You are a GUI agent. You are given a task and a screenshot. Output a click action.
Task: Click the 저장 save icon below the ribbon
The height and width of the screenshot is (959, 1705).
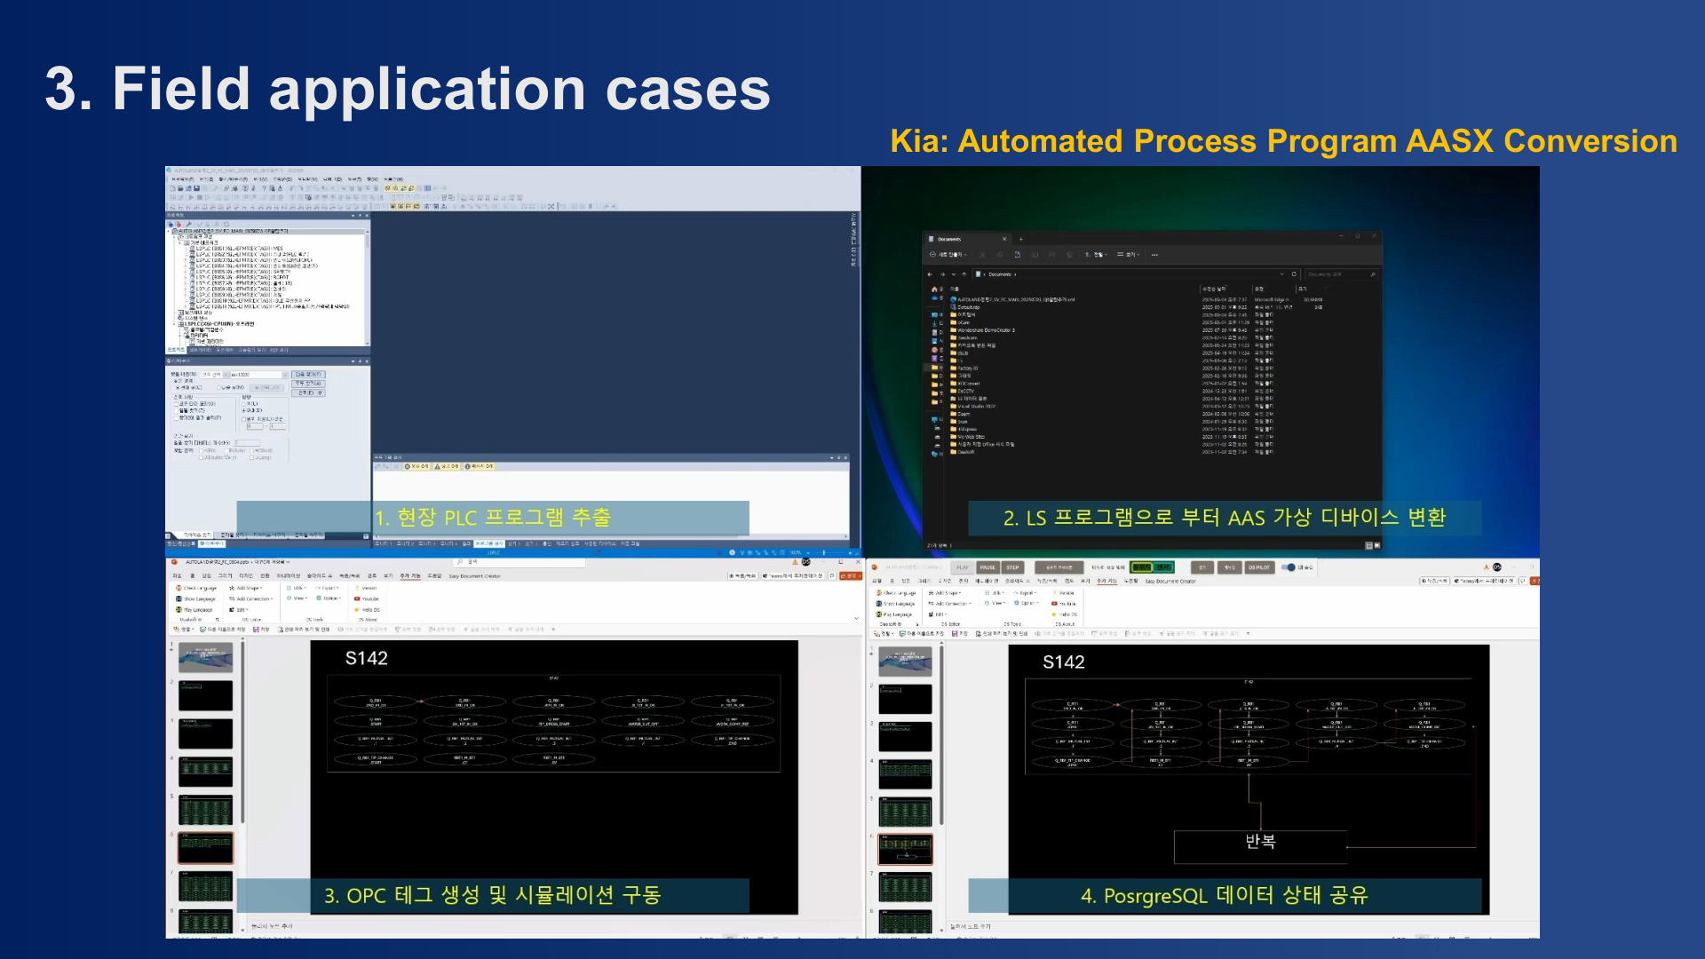(x=257, y=630)
